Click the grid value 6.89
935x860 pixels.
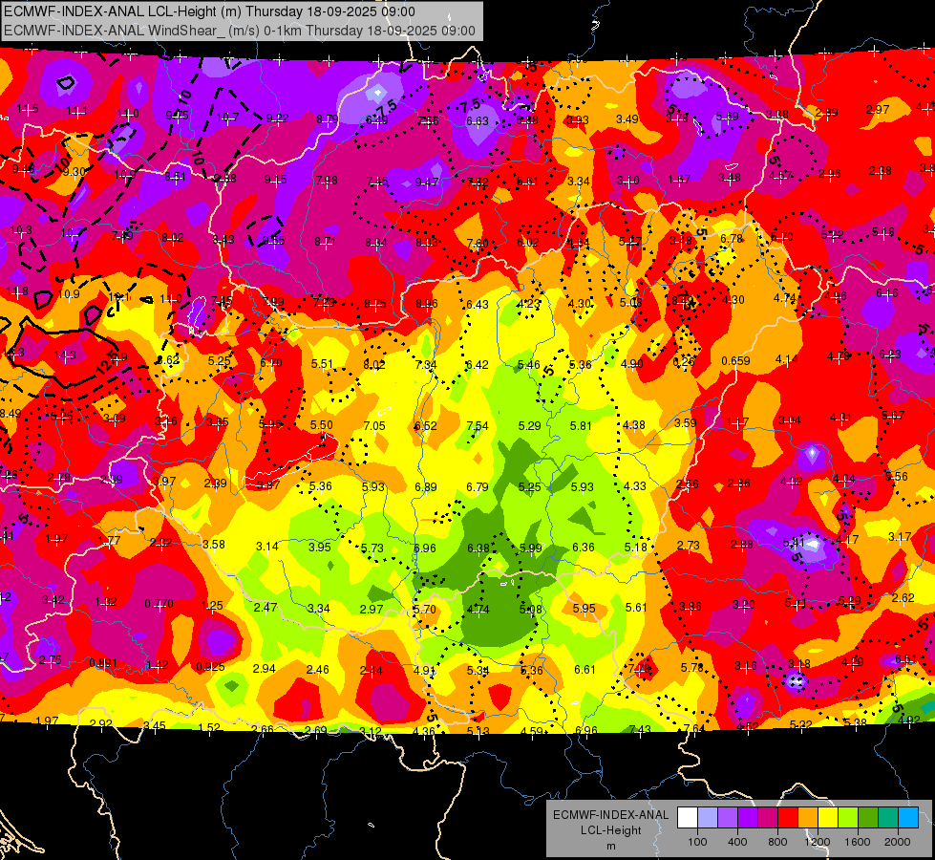pyautogui.click(x=426, y=487)
